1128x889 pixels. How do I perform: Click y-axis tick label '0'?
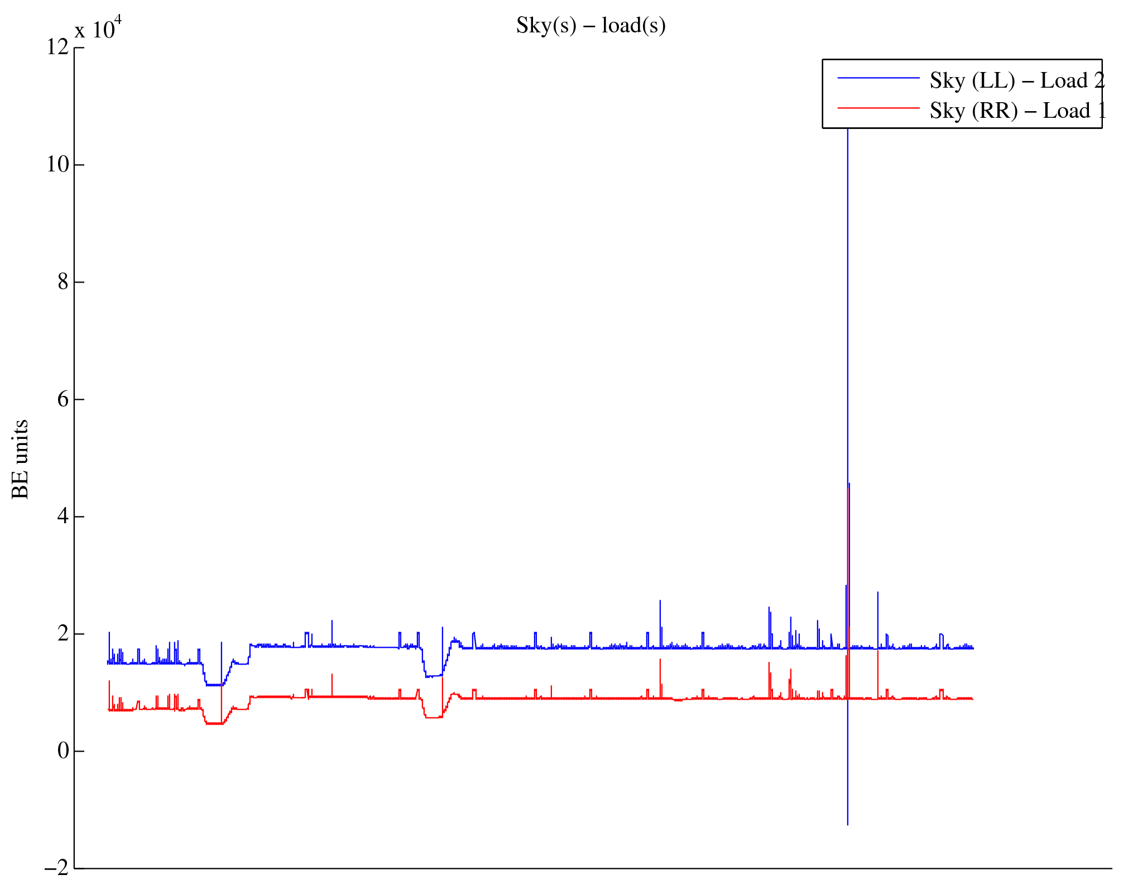pos(63,751)
